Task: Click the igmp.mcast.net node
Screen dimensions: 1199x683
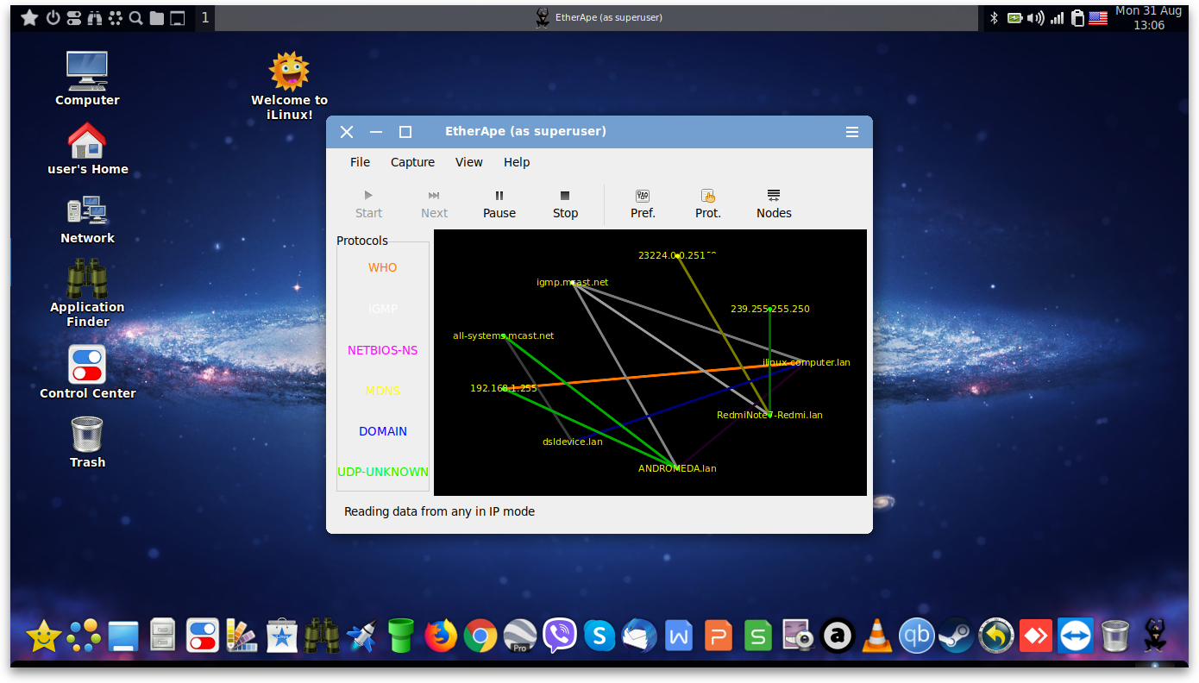Action: coord(573,282)
